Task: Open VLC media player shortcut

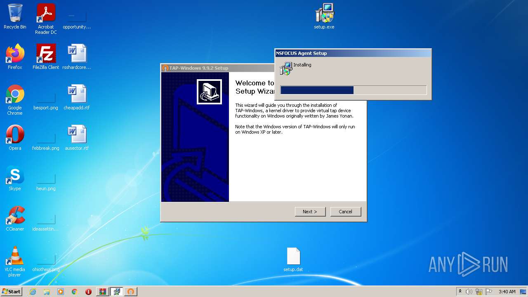Action: 15,262
